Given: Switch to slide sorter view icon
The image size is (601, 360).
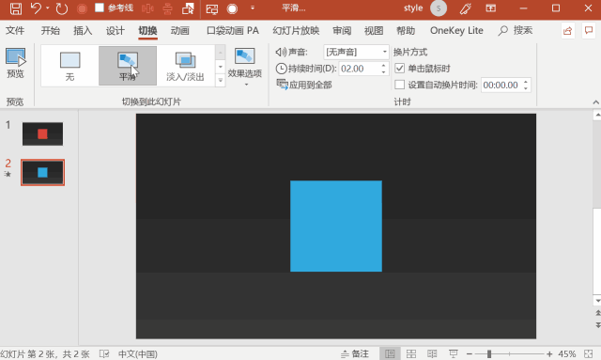Looking at the screenshot, I should click(411, 353).
